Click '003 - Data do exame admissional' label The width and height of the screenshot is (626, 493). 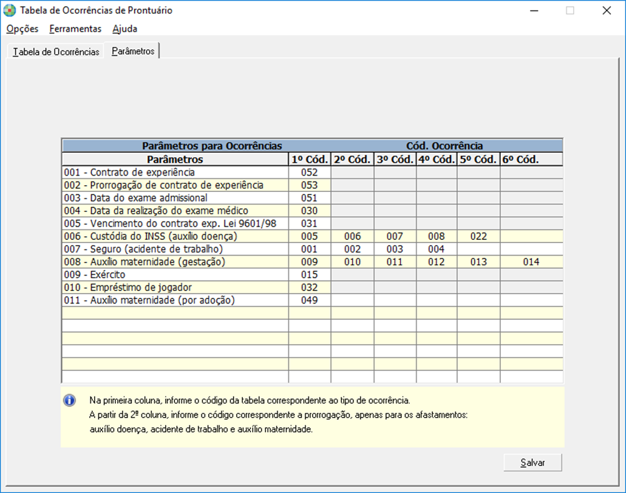pyautogui.click(x=175, y=198)
